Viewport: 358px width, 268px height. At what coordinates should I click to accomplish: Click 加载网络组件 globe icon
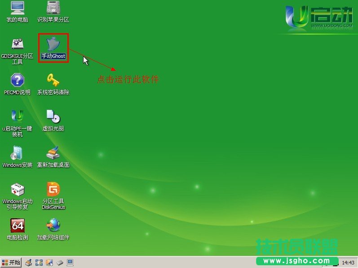pos(53,225)
